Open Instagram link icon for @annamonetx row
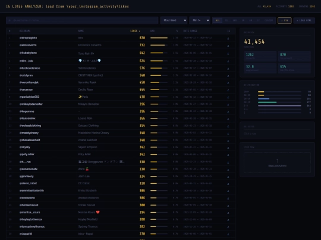 point(228,169)
